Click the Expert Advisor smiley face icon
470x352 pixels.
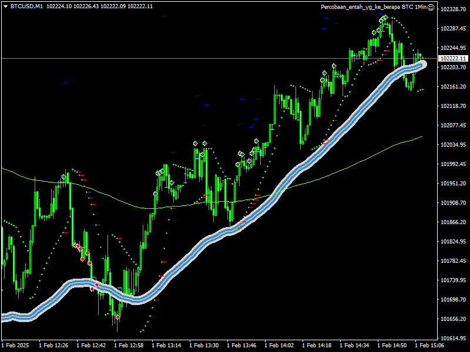(x=431, y=7)
